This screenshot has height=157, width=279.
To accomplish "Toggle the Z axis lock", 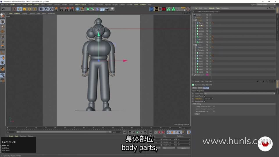I will 51,9.
